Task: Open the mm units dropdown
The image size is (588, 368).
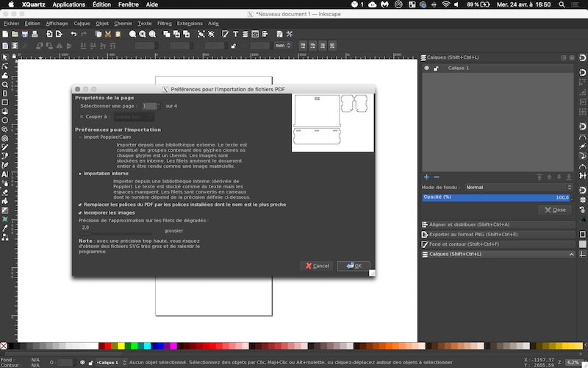Action: (x=283, y=46)
